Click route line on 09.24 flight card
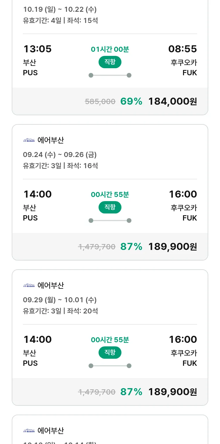The height and width of the screenshot is (444, 220). [x=110, y=221]
